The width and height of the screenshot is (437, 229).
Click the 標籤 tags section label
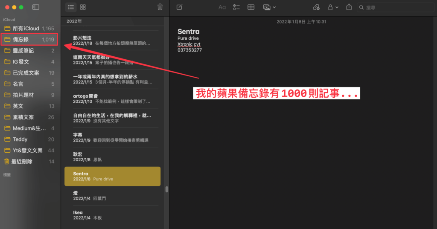coord(7,175)
